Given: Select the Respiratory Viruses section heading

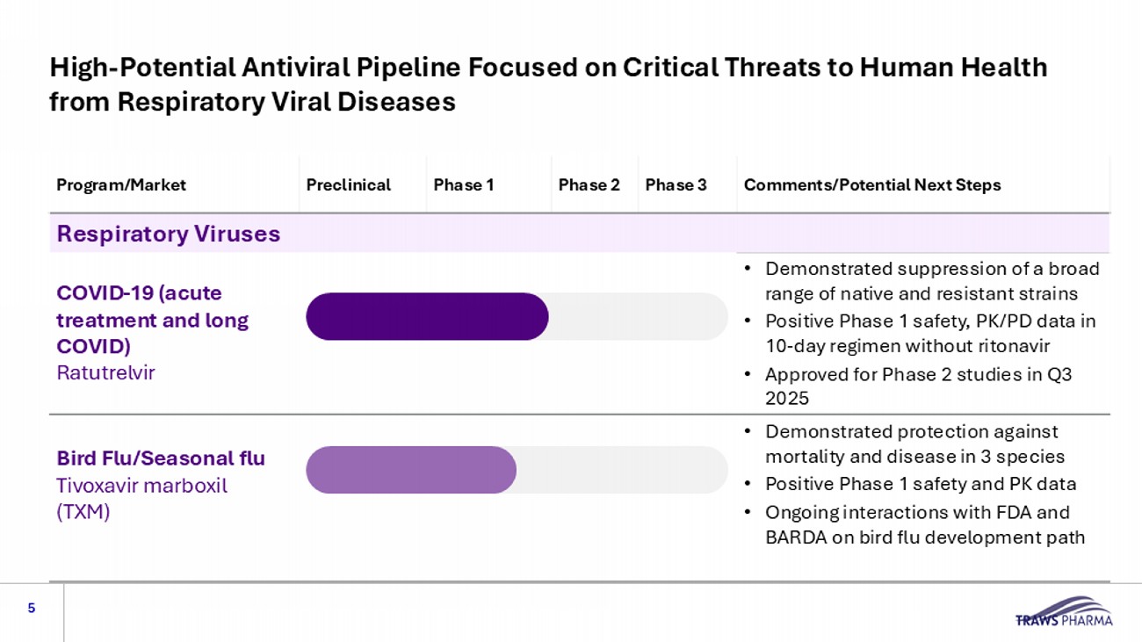Looking at the screenshot, I should point(169,234).
